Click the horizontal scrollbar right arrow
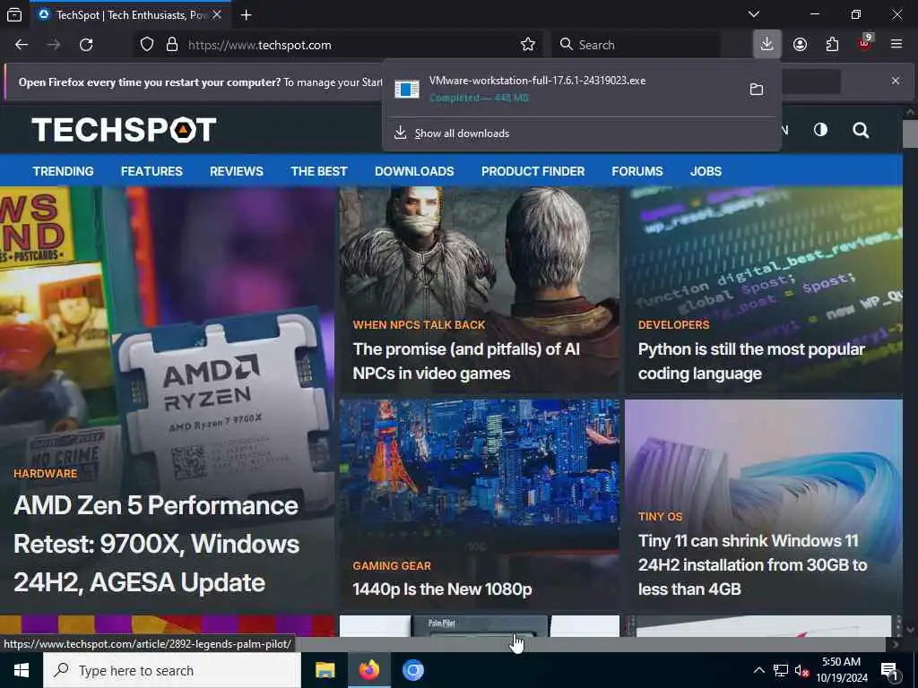Image resolution: width=918 pixels, height=688 pixels. 896,644
